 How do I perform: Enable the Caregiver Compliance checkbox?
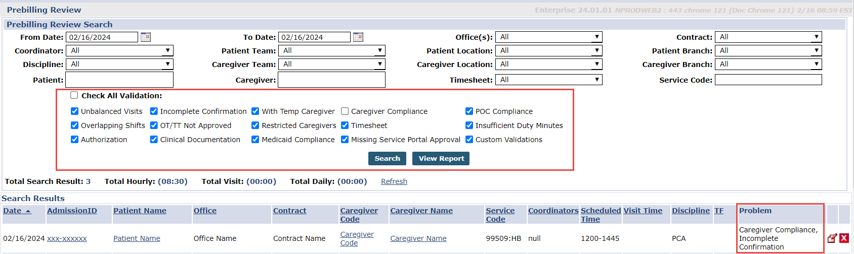(x=345, y=111)
